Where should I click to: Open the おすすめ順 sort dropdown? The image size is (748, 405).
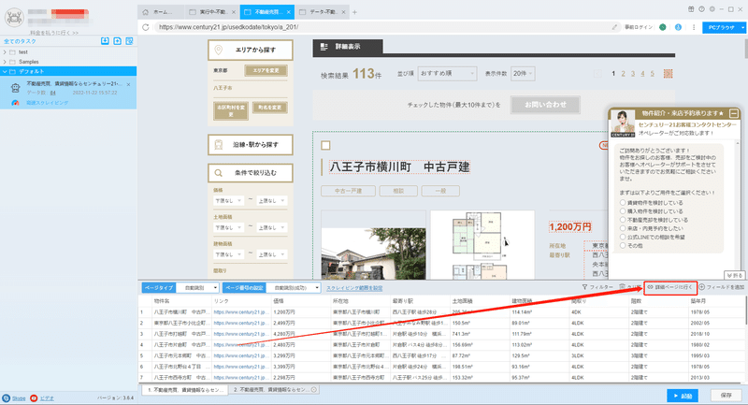(x=447, y=74)
